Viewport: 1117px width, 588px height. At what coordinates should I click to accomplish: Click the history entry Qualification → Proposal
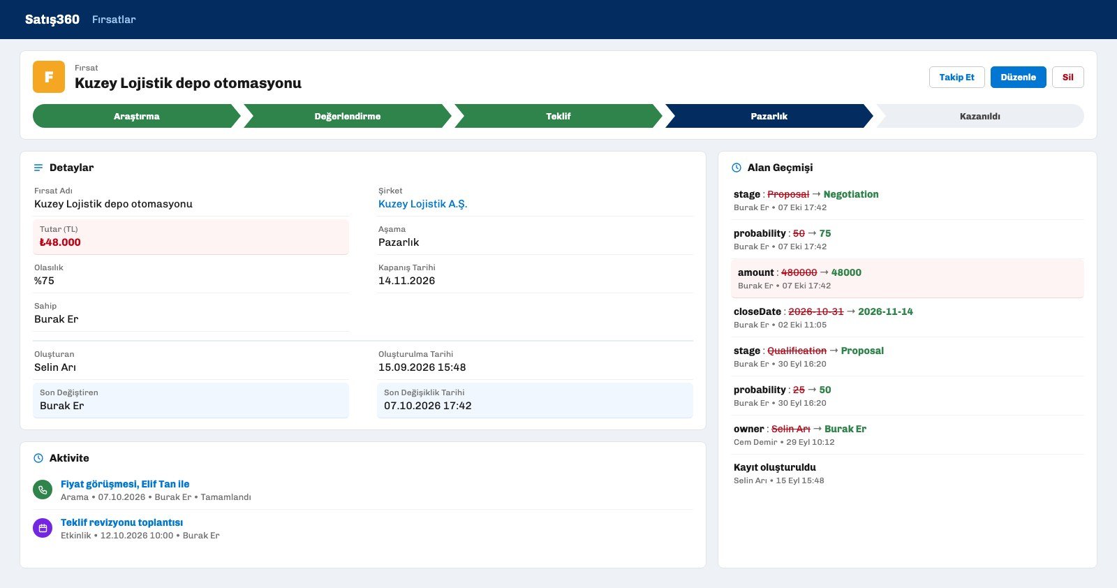(908, 357)
